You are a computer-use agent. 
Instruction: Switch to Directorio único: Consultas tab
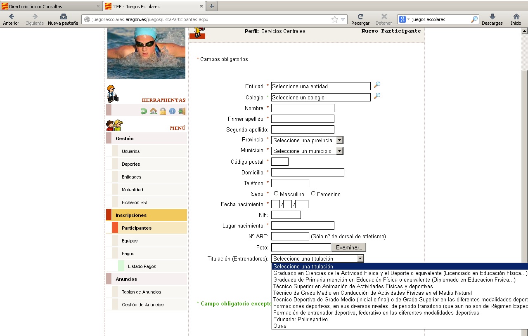[50, 7]
